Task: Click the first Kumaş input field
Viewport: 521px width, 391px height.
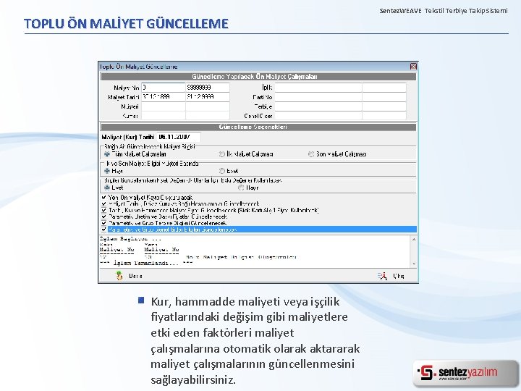Action: 163,116
